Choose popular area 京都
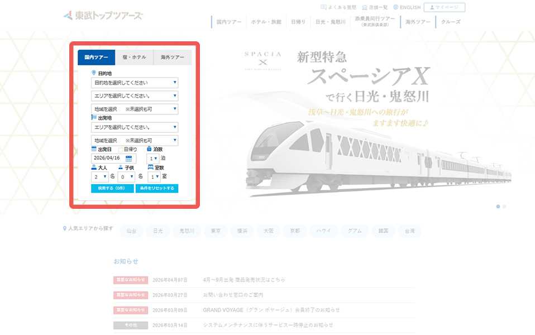The width and height of the screenshot is (535, 335). pos(295,231)
